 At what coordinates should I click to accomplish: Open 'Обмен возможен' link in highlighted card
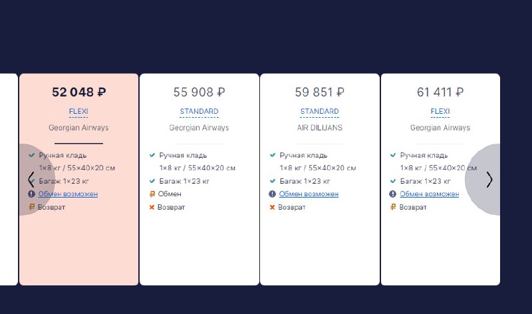(x=68, y=194)
